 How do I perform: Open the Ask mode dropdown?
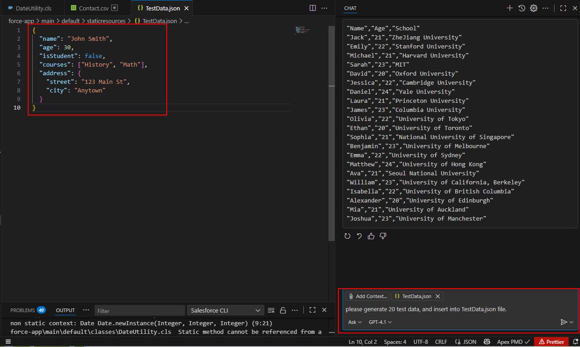pos(354,322)
